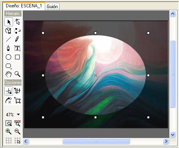
Task: Open the Diseño: ESCENA_1 tab
Action: (24, 6)
